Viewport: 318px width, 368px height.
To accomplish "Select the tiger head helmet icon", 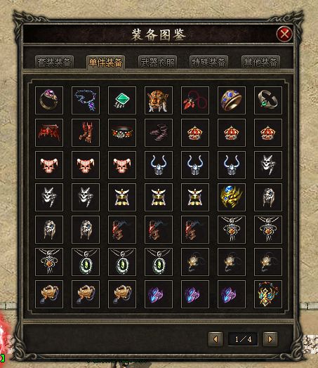I will pyautogui.click(x=159, y=100).
